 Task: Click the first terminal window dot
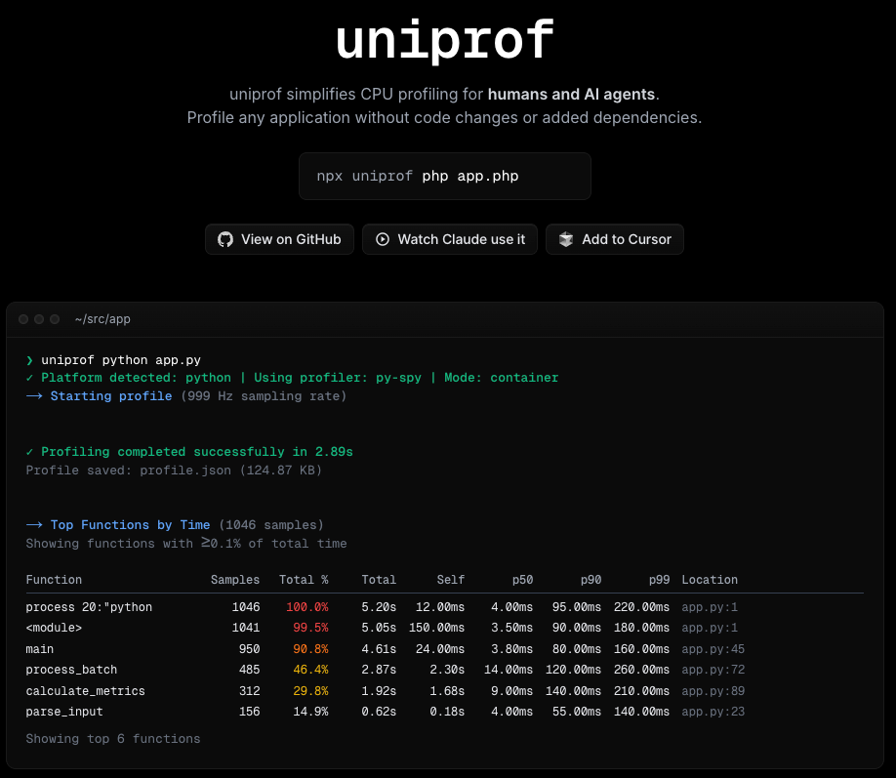pyautogui.click(x=23, y=319)
